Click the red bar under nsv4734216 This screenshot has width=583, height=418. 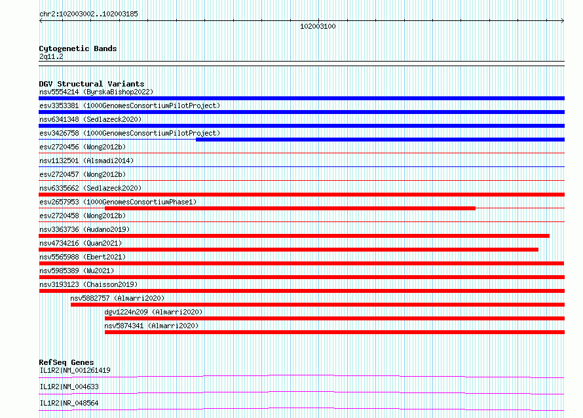pos(288,250)
